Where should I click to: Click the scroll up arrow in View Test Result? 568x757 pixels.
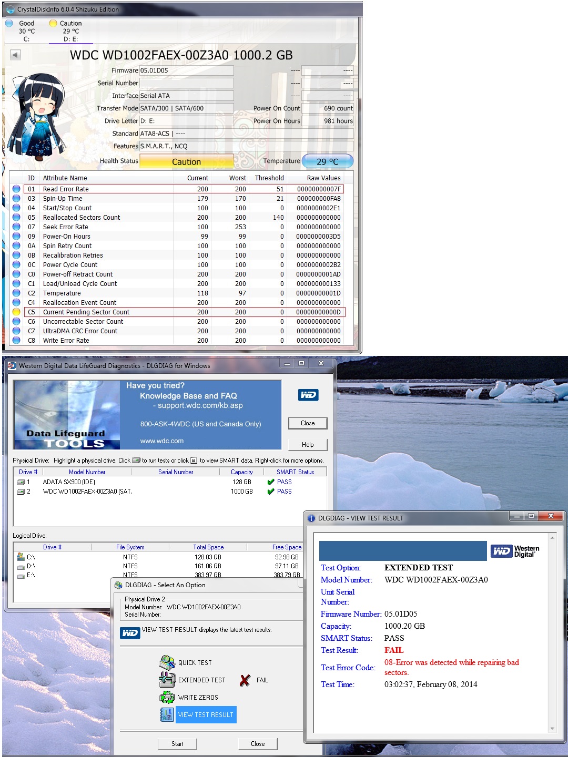(552, 538)
